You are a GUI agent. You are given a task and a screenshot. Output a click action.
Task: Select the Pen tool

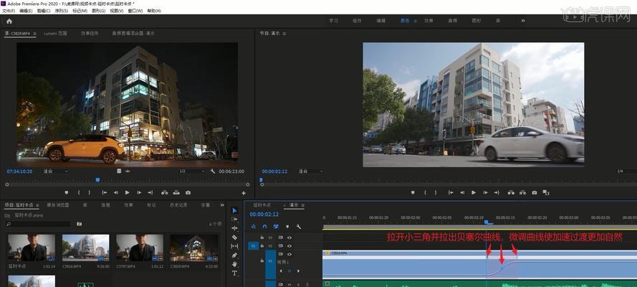pos(234,255)
